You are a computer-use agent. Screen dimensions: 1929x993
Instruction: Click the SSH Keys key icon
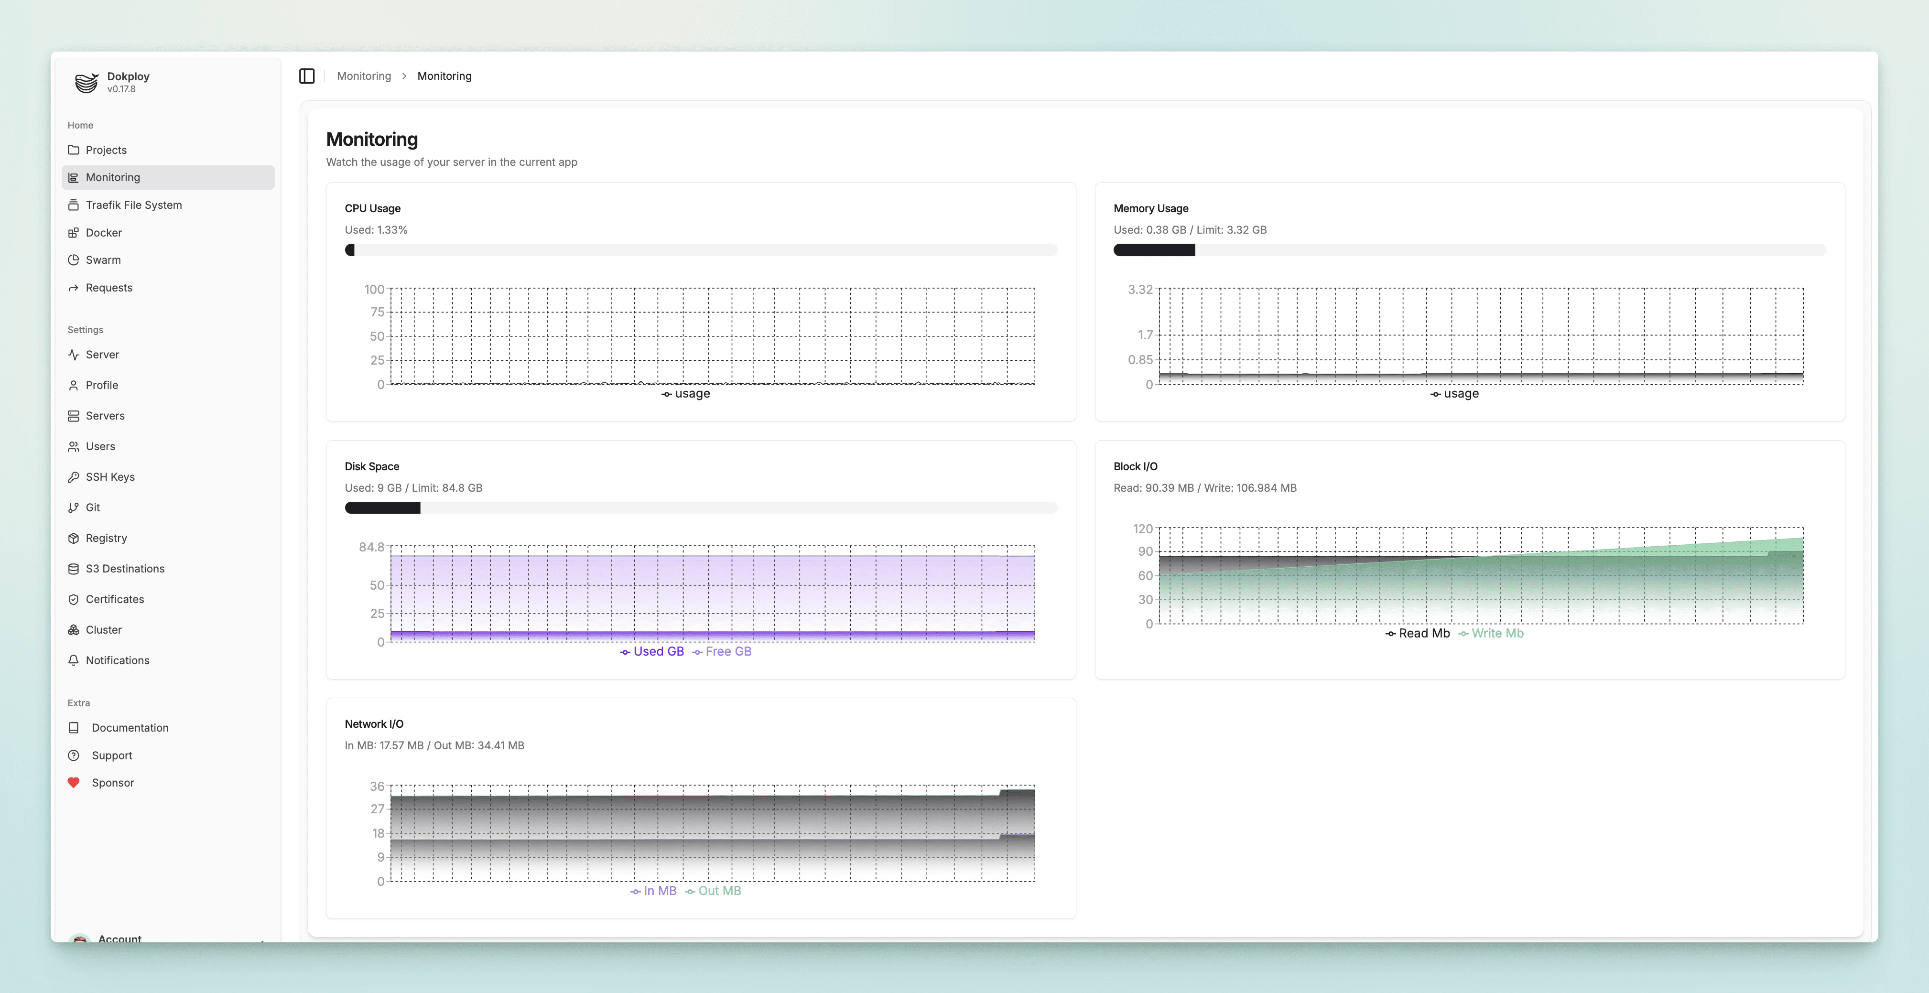pyautogui.click(x=74, y=477)
